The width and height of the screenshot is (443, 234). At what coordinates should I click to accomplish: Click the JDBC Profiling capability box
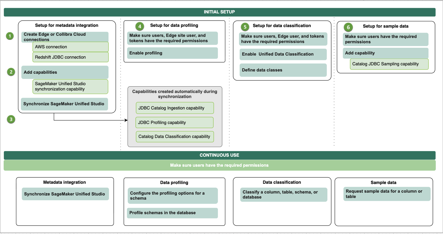pos(175,123)
